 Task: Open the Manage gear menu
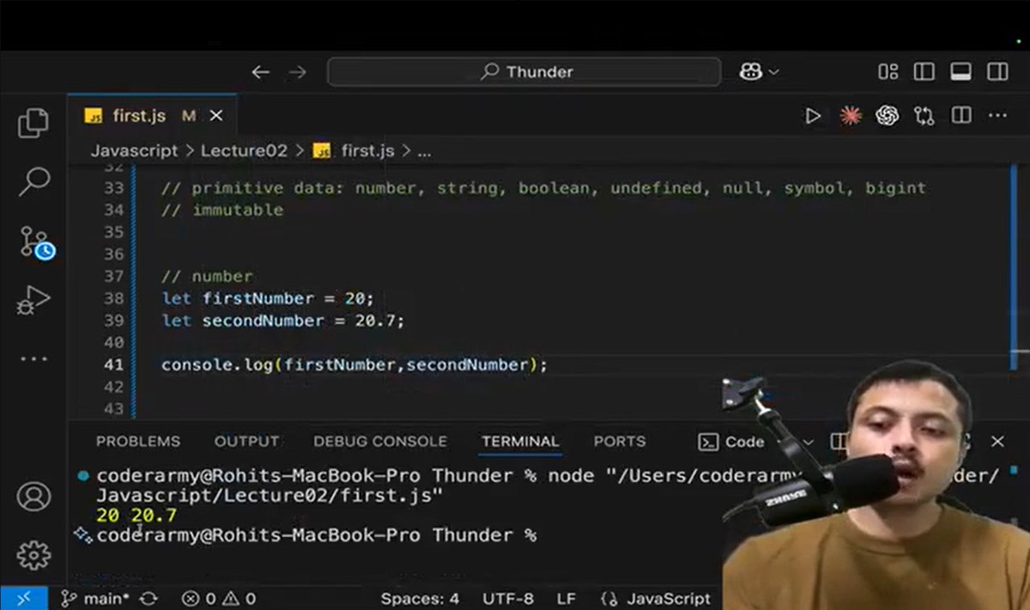[x=33, y=555]
